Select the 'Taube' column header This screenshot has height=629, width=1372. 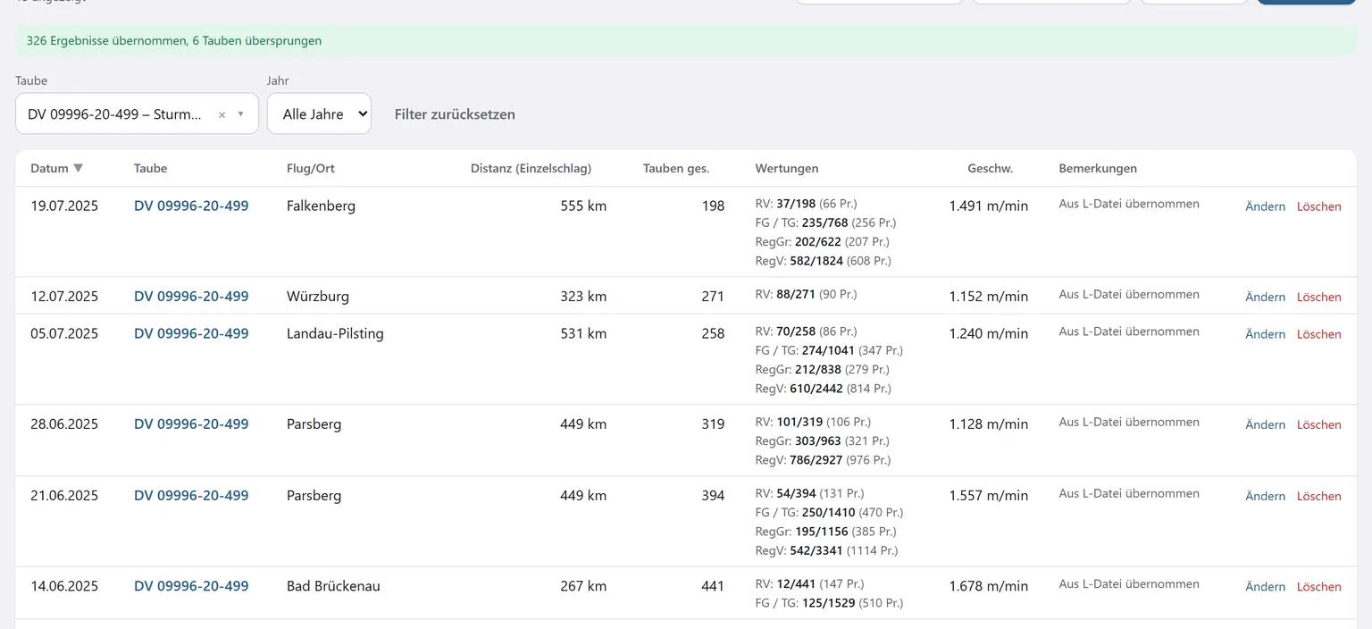[x=150, y=168]
